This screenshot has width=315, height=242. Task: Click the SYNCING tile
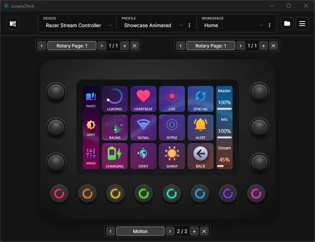pyautogui.click(x=201, y=99)
